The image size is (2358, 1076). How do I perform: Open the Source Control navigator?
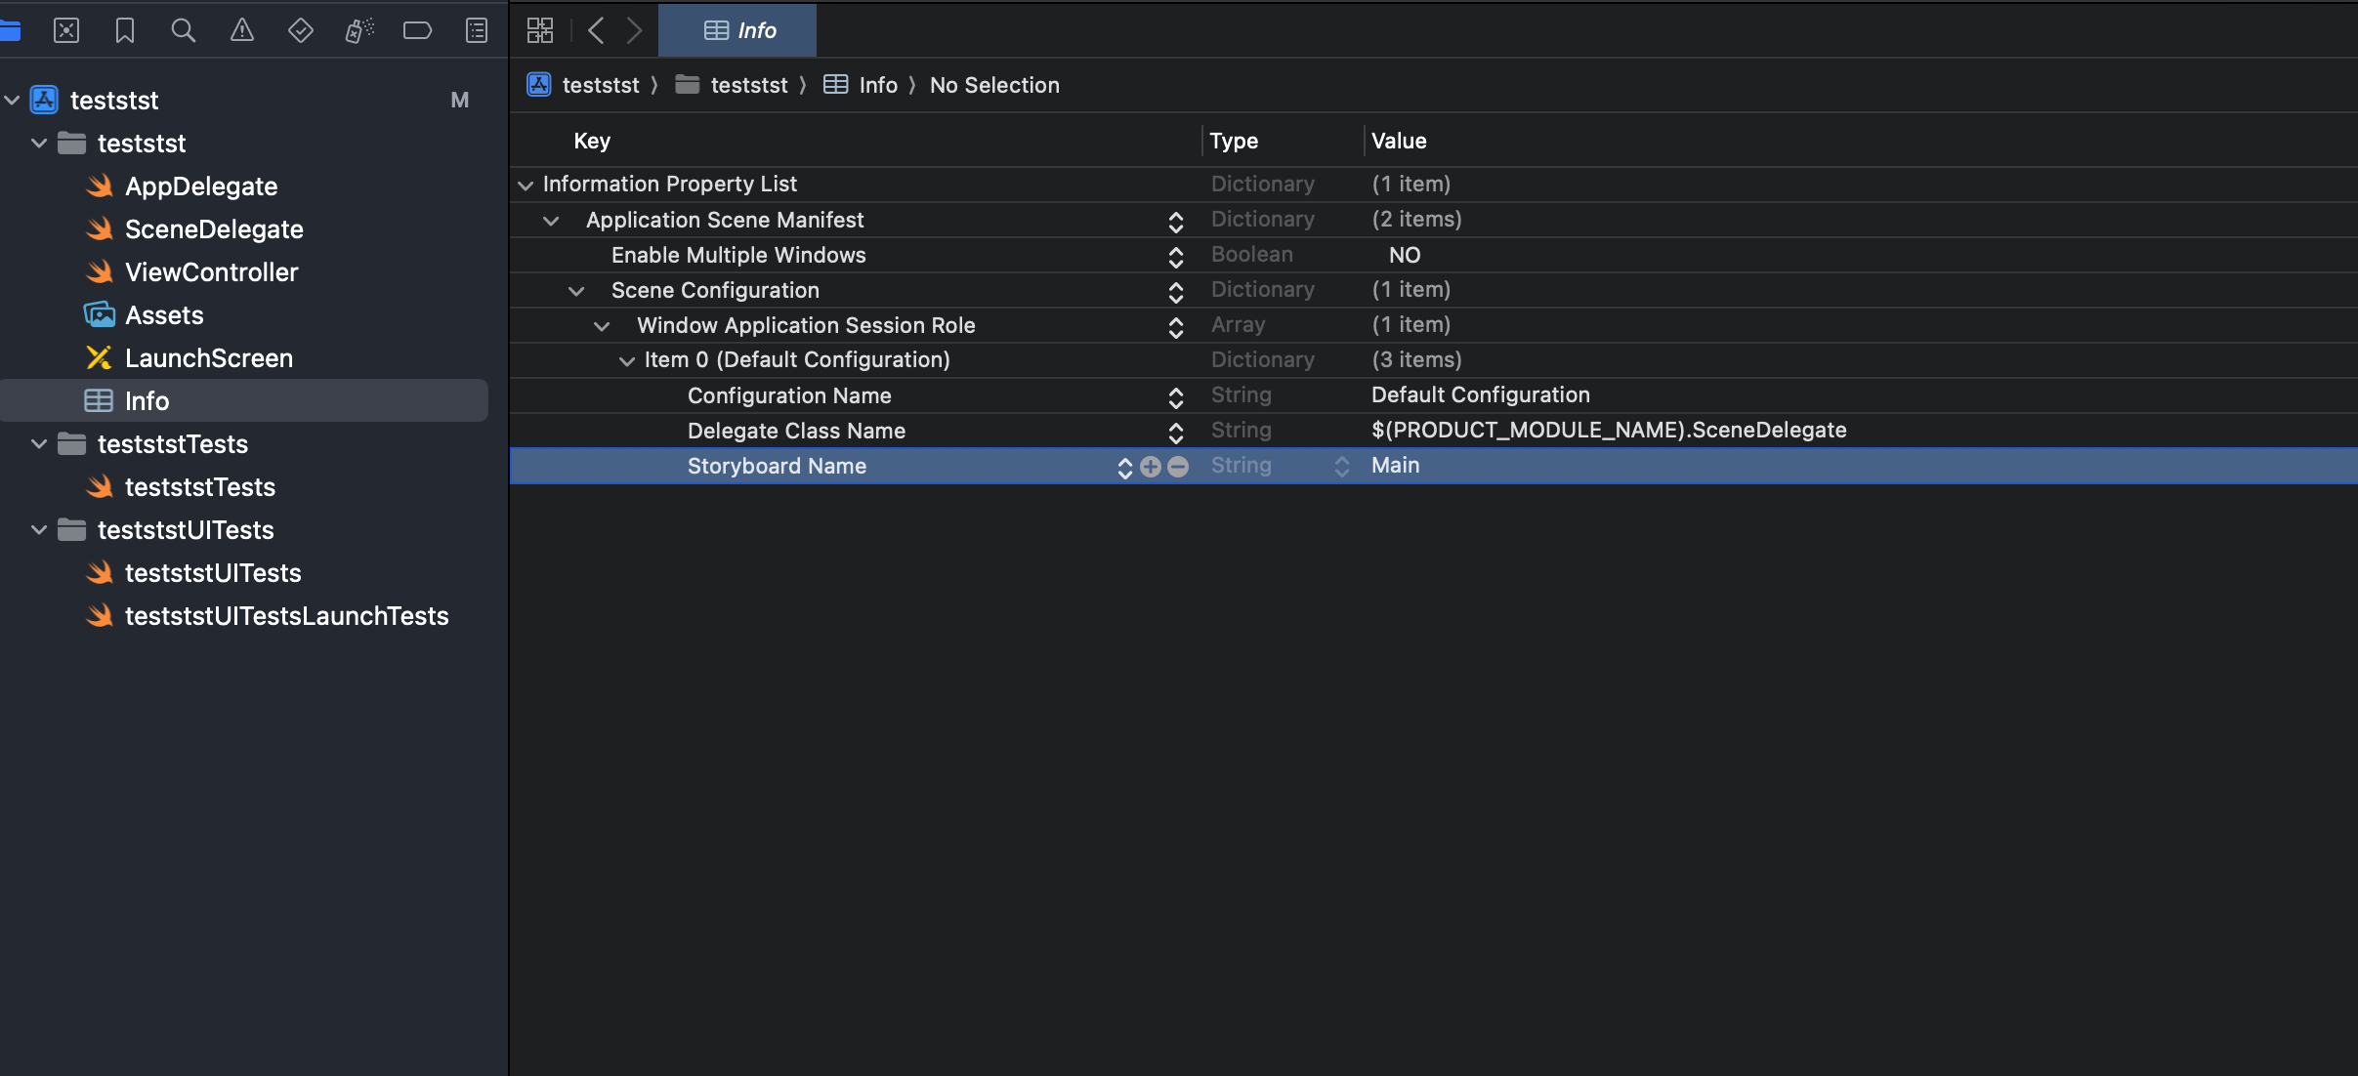(66, 31)
